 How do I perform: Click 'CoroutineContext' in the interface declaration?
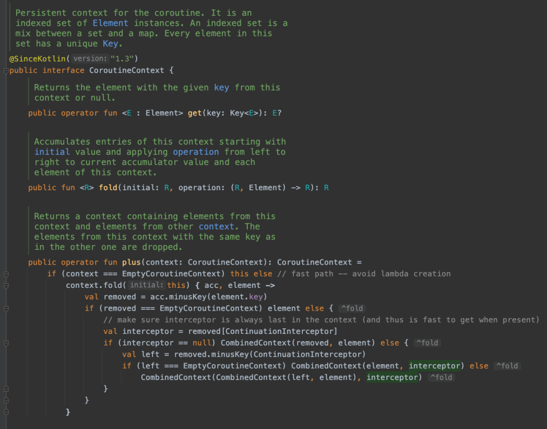tap(127, 70)
